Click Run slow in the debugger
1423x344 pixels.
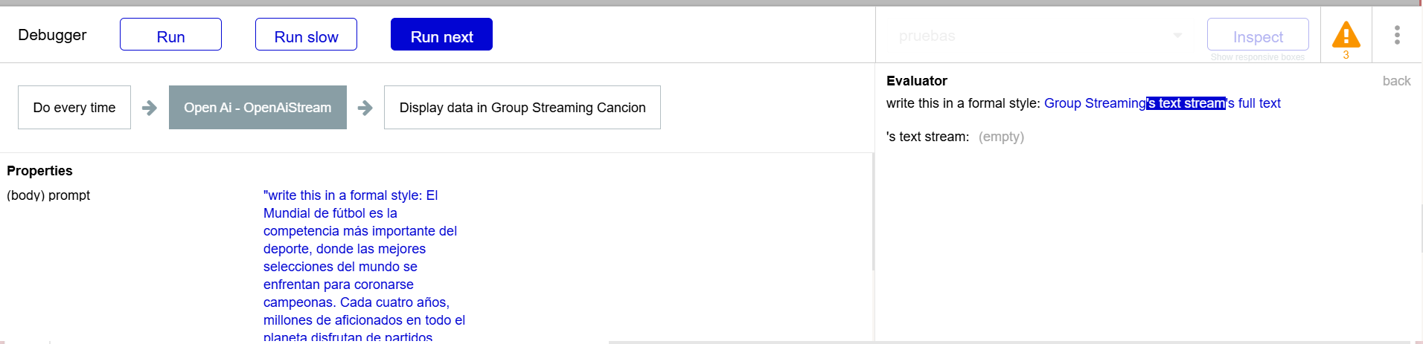306,35
